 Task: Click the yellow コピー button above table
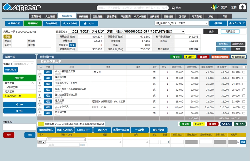(x=190, y=57)
